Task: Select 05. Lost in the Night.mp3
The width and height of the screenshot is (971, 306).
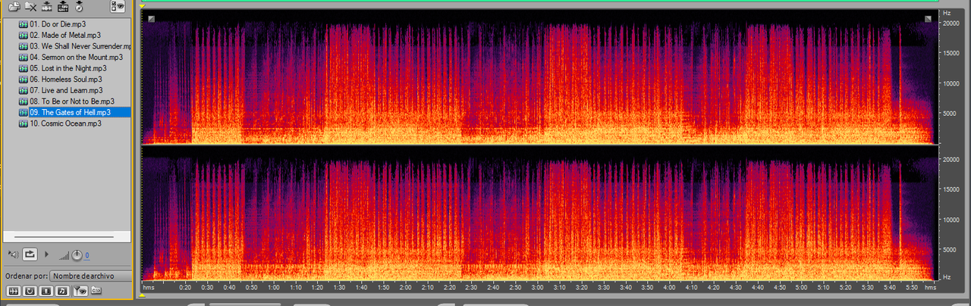Action: 68,68
